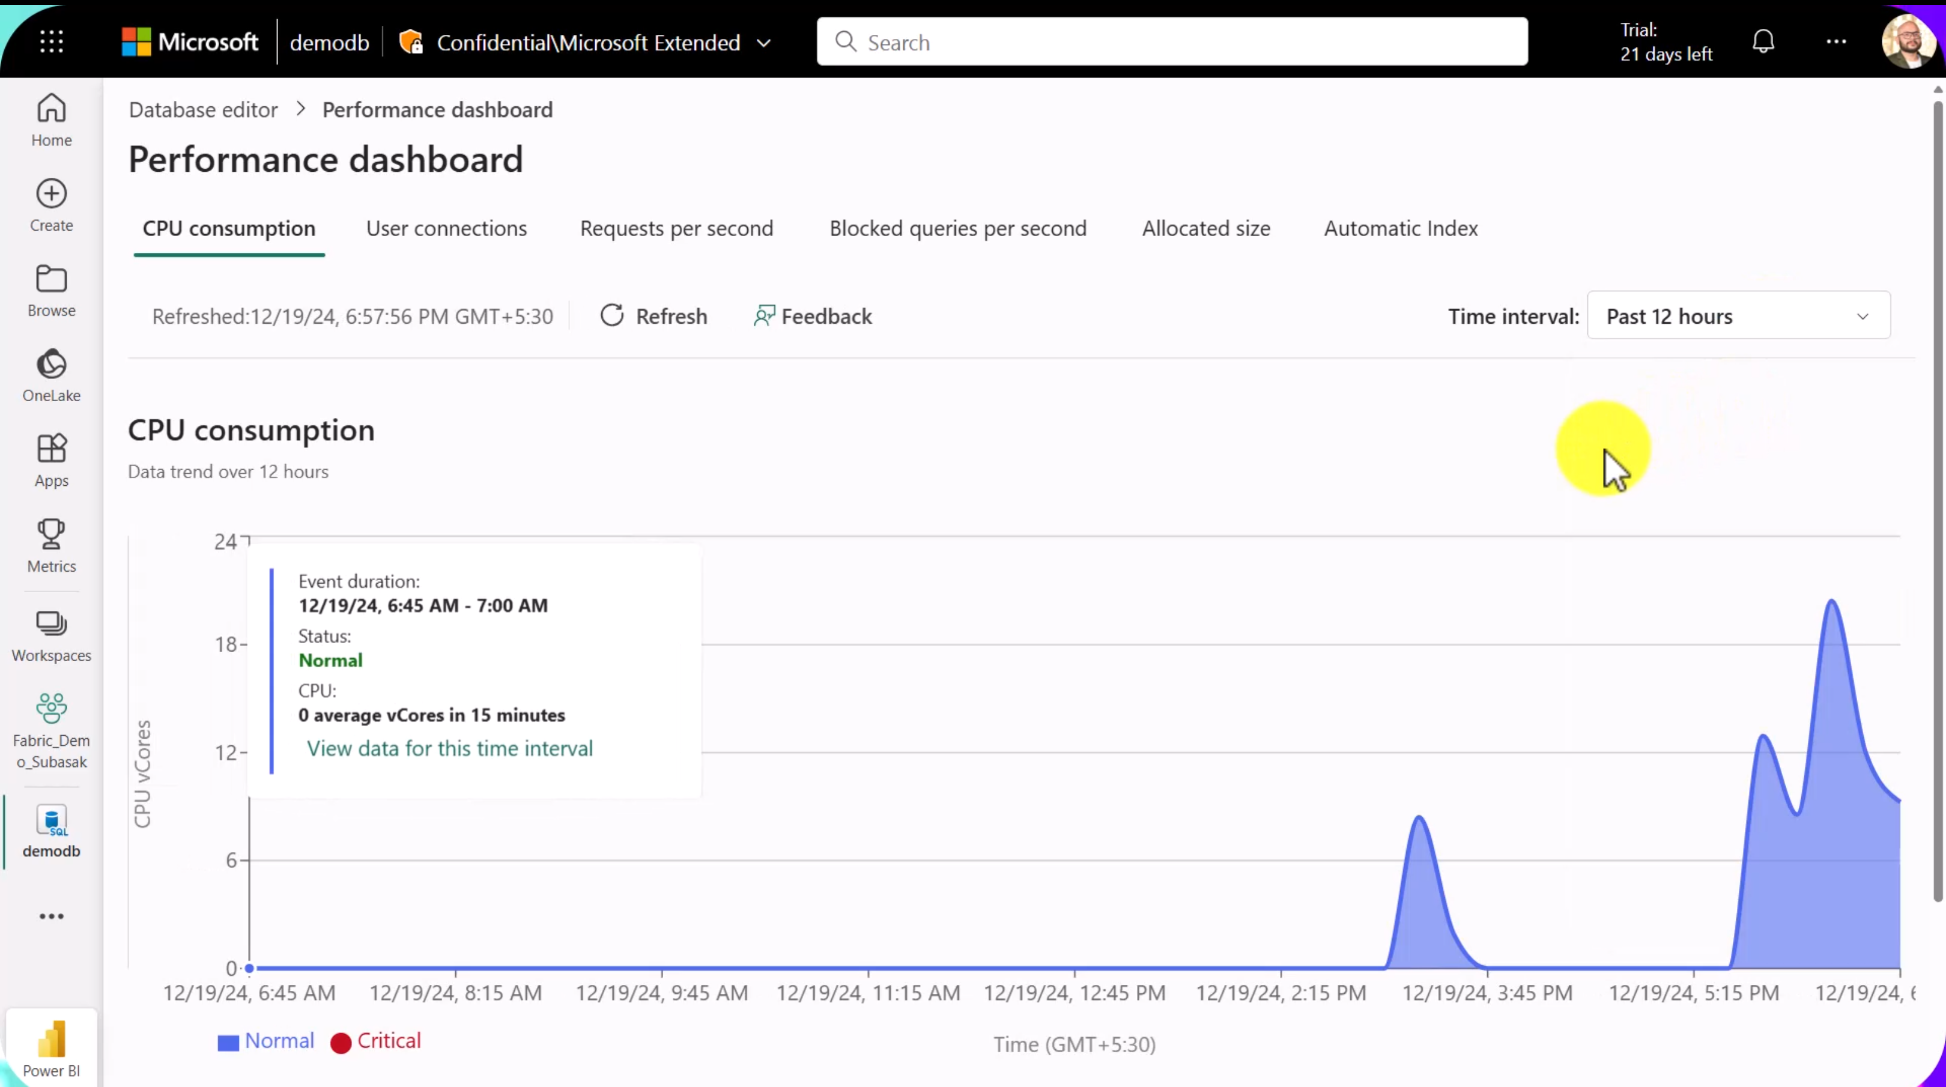The height and width of the screenshot is (1087, 1946).
Task: Toggle the Normal legend entry
Action: 266,1041
